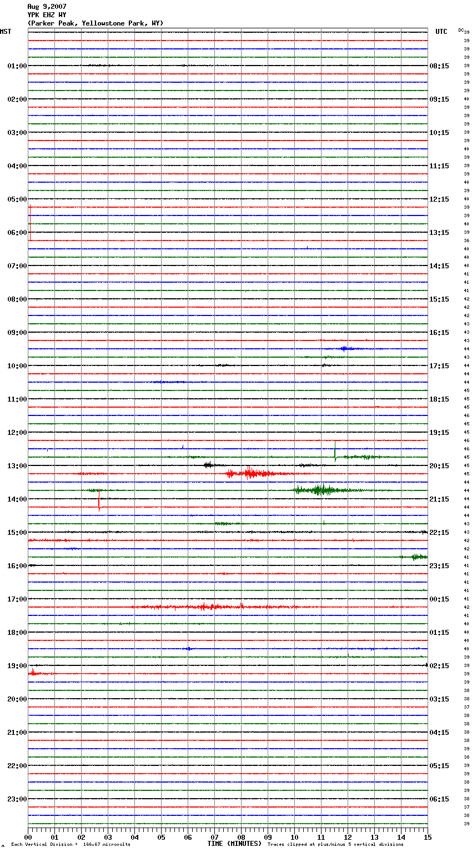Select the 10:00 MST row label
This screenshot has width=472, height=852.
17,366
